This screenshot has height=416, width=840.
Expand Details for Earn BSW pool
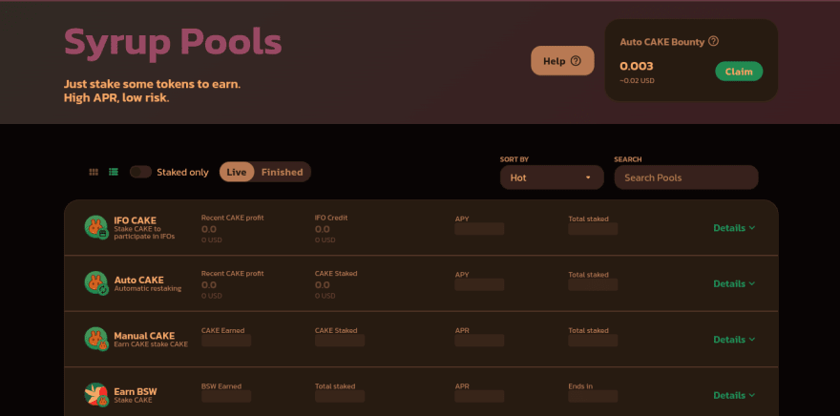734,395
